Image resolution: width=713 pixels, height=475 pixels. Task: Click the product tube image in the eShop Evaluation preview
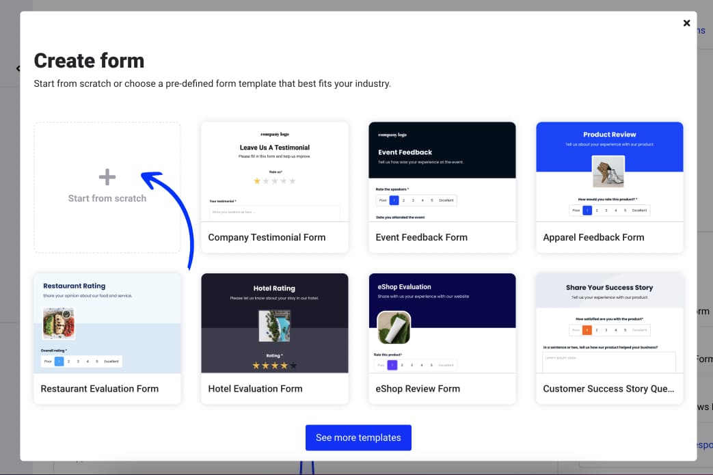click(x=394, y=327)
